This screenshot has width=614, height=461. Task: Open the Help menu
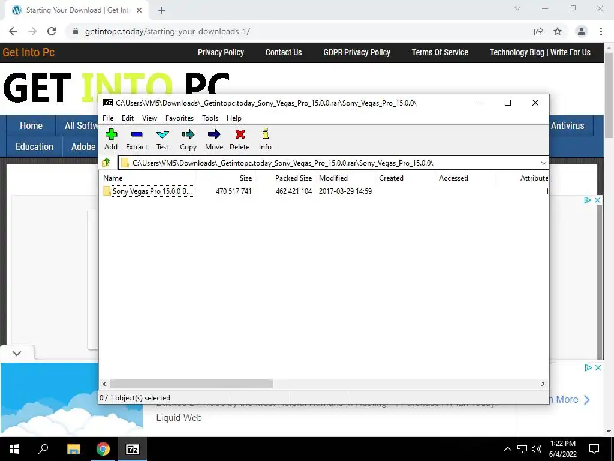click(234, 118)
